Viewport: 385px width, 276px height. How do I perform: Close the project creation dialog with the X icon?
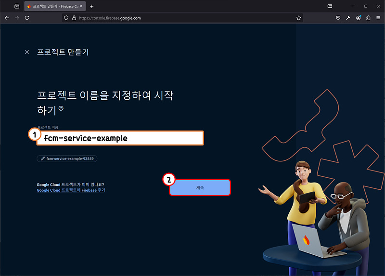point(27,52)
